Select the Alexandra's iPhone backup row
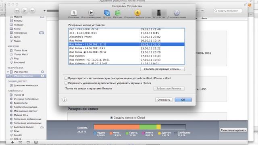 click(x=126, y=37)
